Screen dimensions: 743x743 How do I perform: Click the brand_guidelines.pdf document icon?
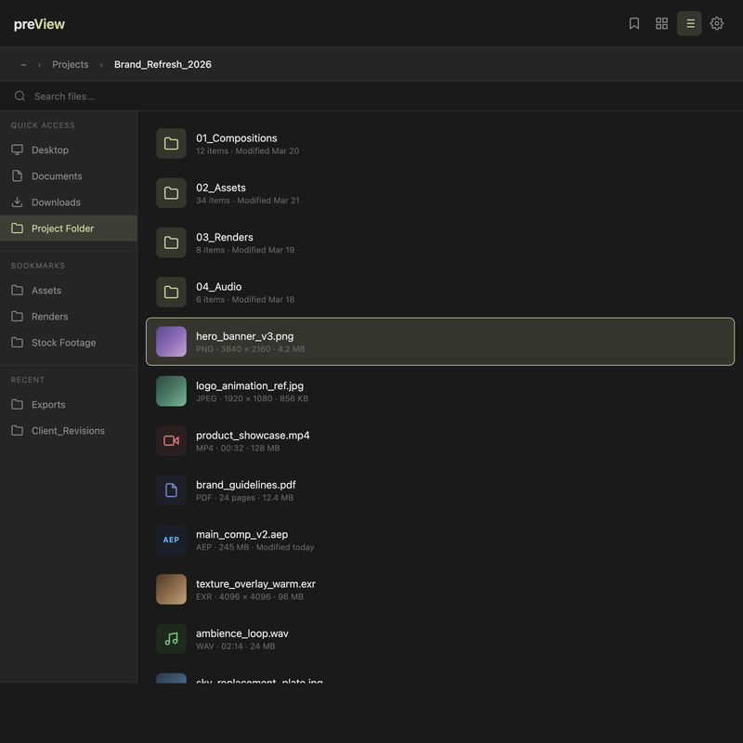click(171, 490)
